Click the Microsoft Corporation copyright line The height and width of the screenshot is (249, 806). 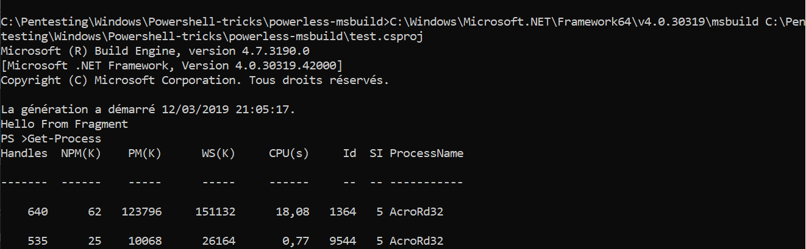coord(194,80)
